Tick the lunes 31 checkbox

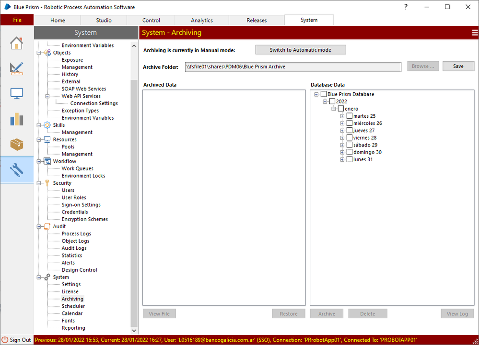click(x=350, y=159)
